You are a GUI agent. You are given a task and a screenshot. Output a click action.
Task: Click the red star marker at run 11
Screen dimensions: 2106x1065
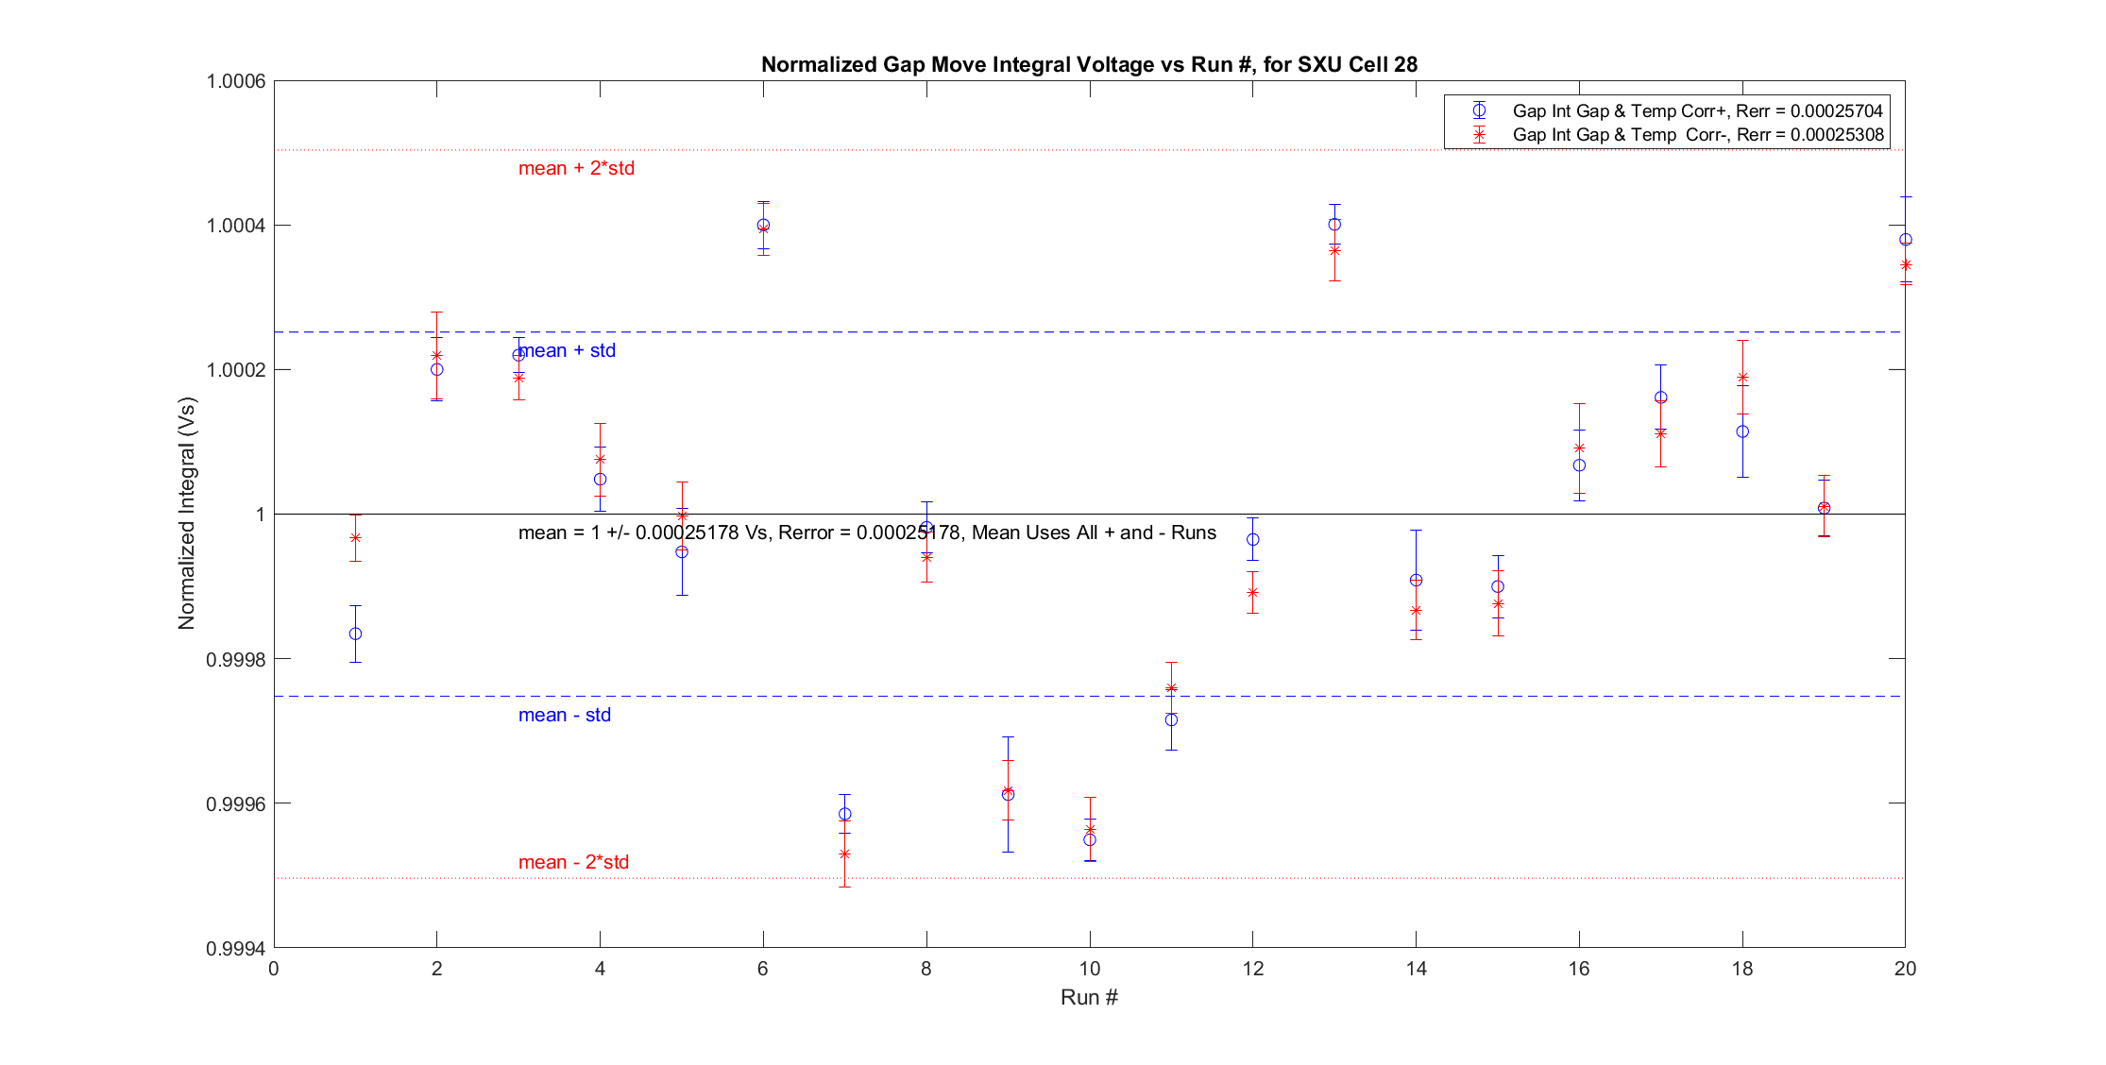(1171, 688)
